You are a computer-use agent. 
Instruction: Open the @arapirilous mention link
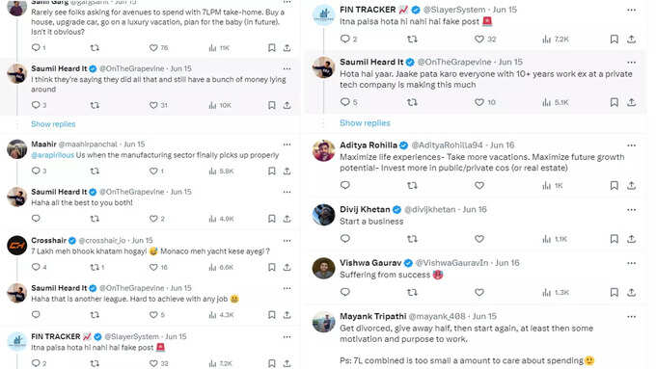(52, 155)
